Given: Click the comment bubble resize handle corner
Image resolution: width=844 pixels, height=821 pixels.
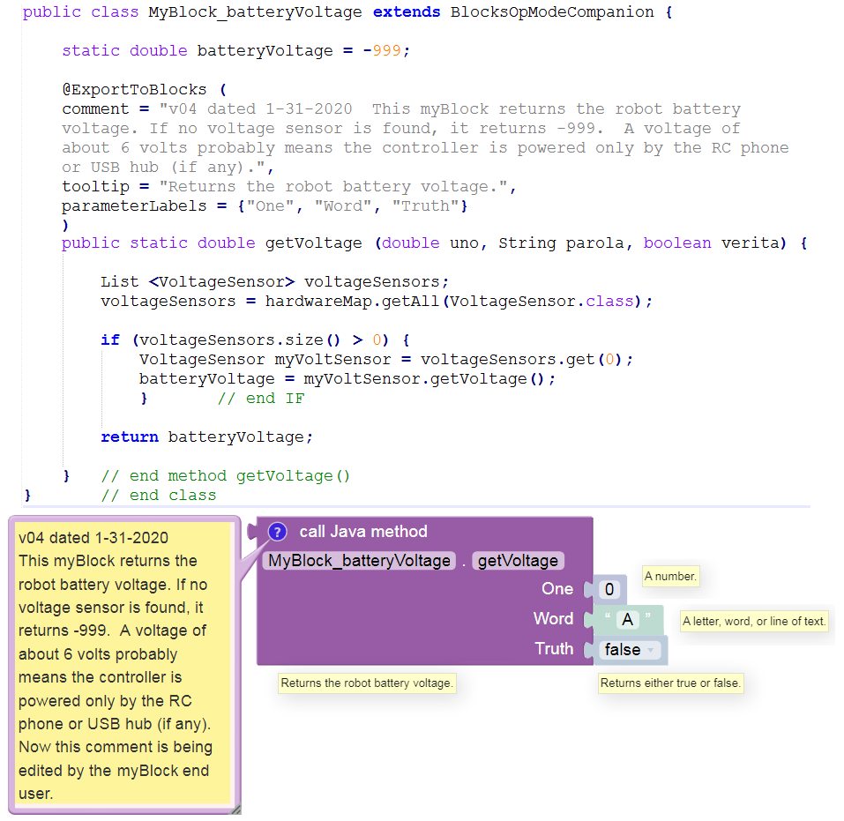Looking at the screenshot, I should point(235,809).
